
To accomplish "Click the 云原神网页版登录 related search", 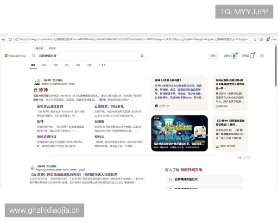I will 204,179.
